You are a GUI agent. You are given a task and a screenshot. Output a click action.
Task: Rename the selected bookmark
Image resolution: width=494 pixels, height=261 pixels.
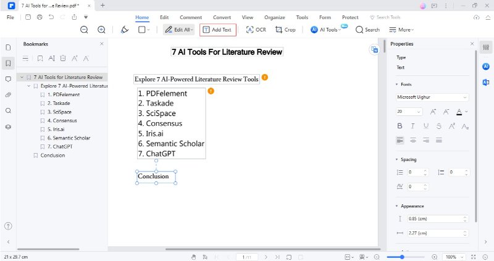(52, 58)
